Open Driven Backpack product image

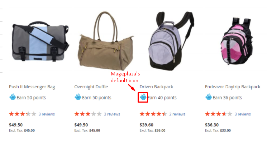171,41
